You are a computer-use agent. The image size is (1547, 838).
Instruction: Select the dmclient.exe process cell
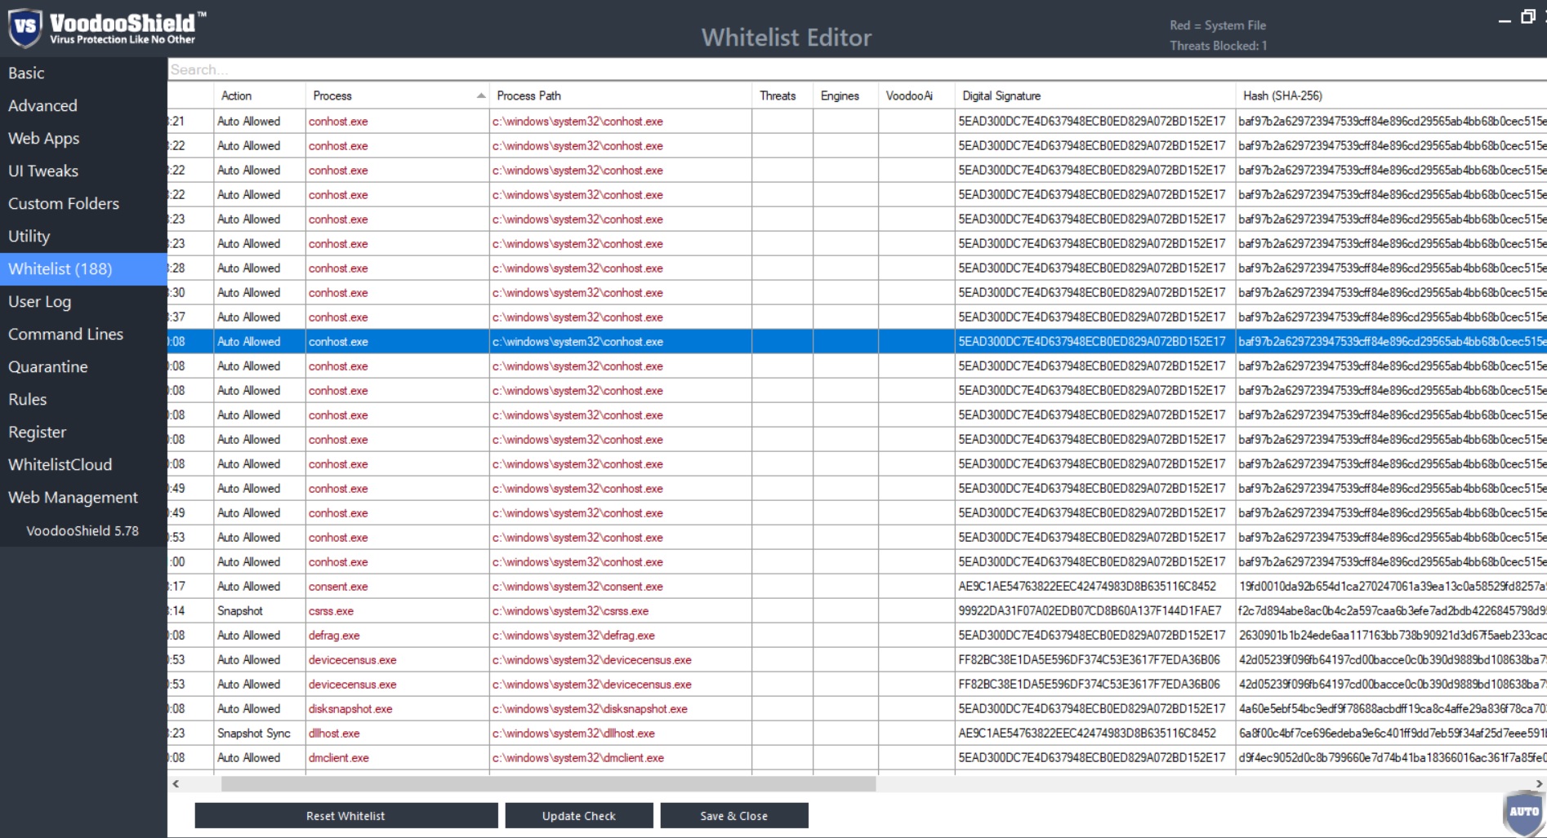point(397,758)
